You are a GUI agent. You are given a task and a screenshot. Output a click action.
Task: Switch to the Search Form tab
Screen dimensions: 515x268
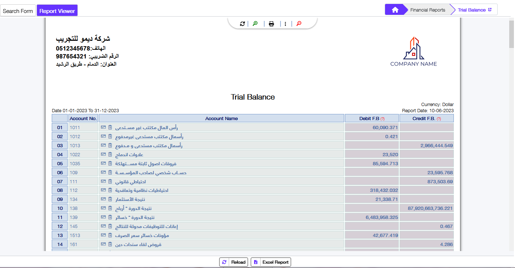point(18,11)
